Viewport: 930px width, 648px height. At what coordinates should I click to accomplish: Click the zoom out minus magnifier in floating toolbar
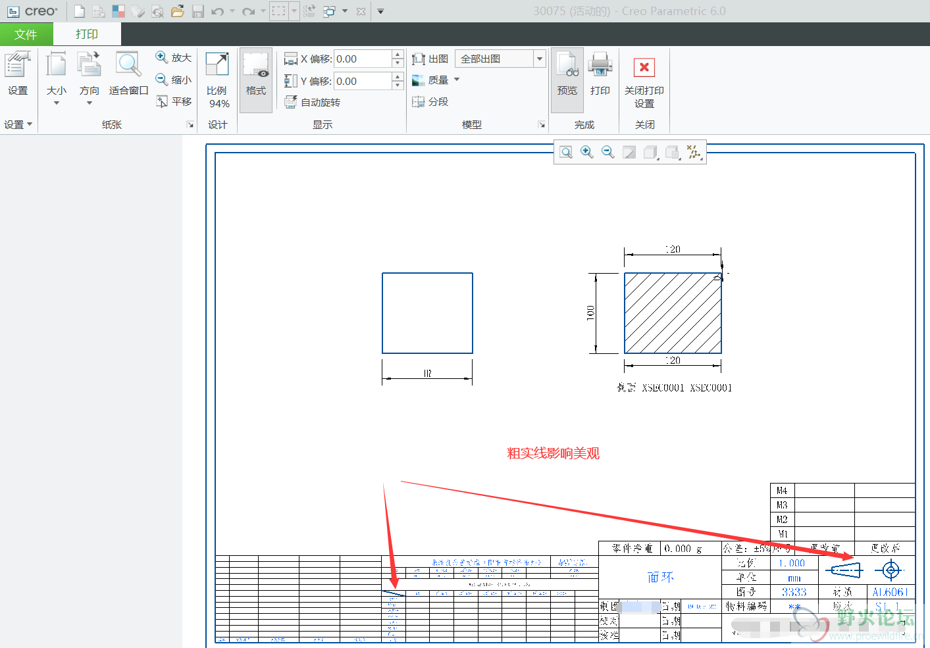point(608,153)
